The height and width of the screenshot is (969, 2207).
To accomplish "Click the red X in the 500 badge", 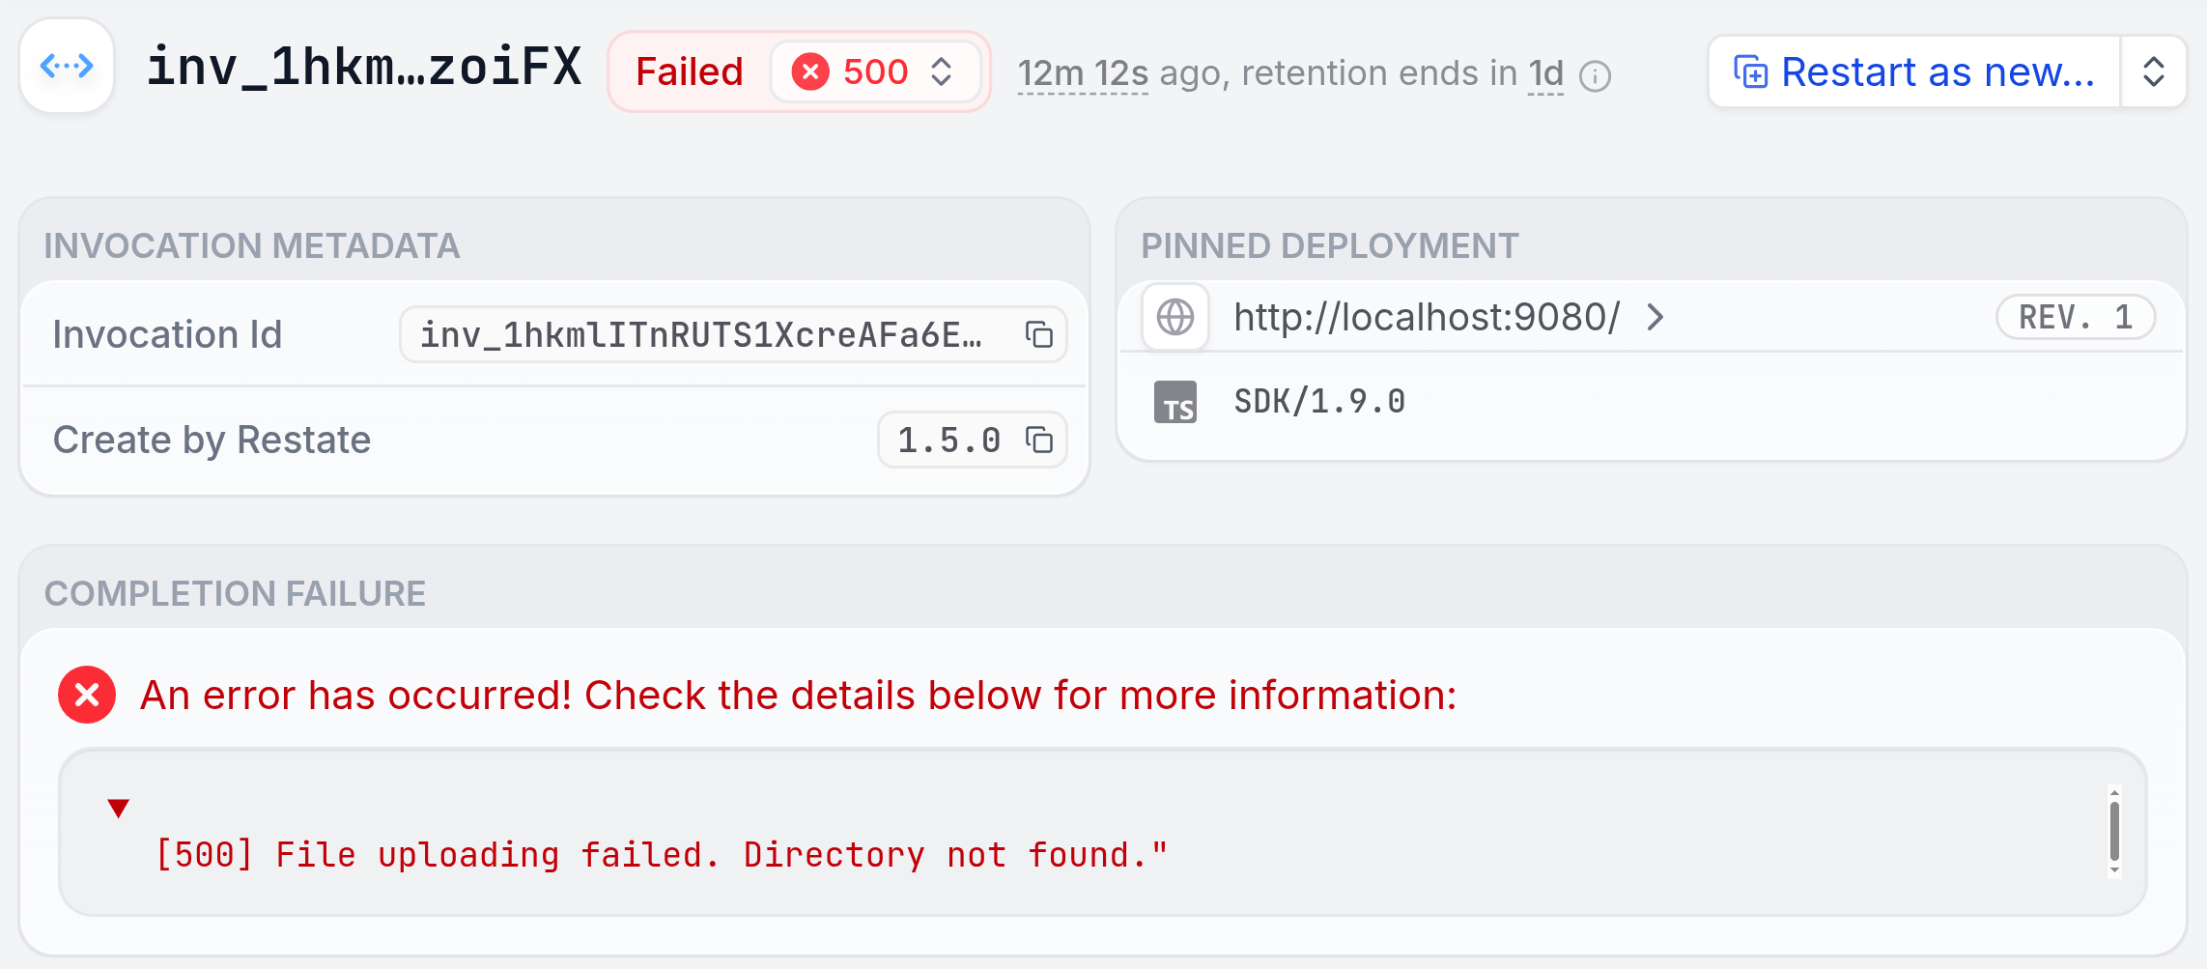I will tap(810, 71).
